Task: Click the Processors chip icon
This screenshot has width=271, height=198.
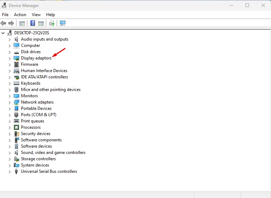Action: [x=16, y=127]
